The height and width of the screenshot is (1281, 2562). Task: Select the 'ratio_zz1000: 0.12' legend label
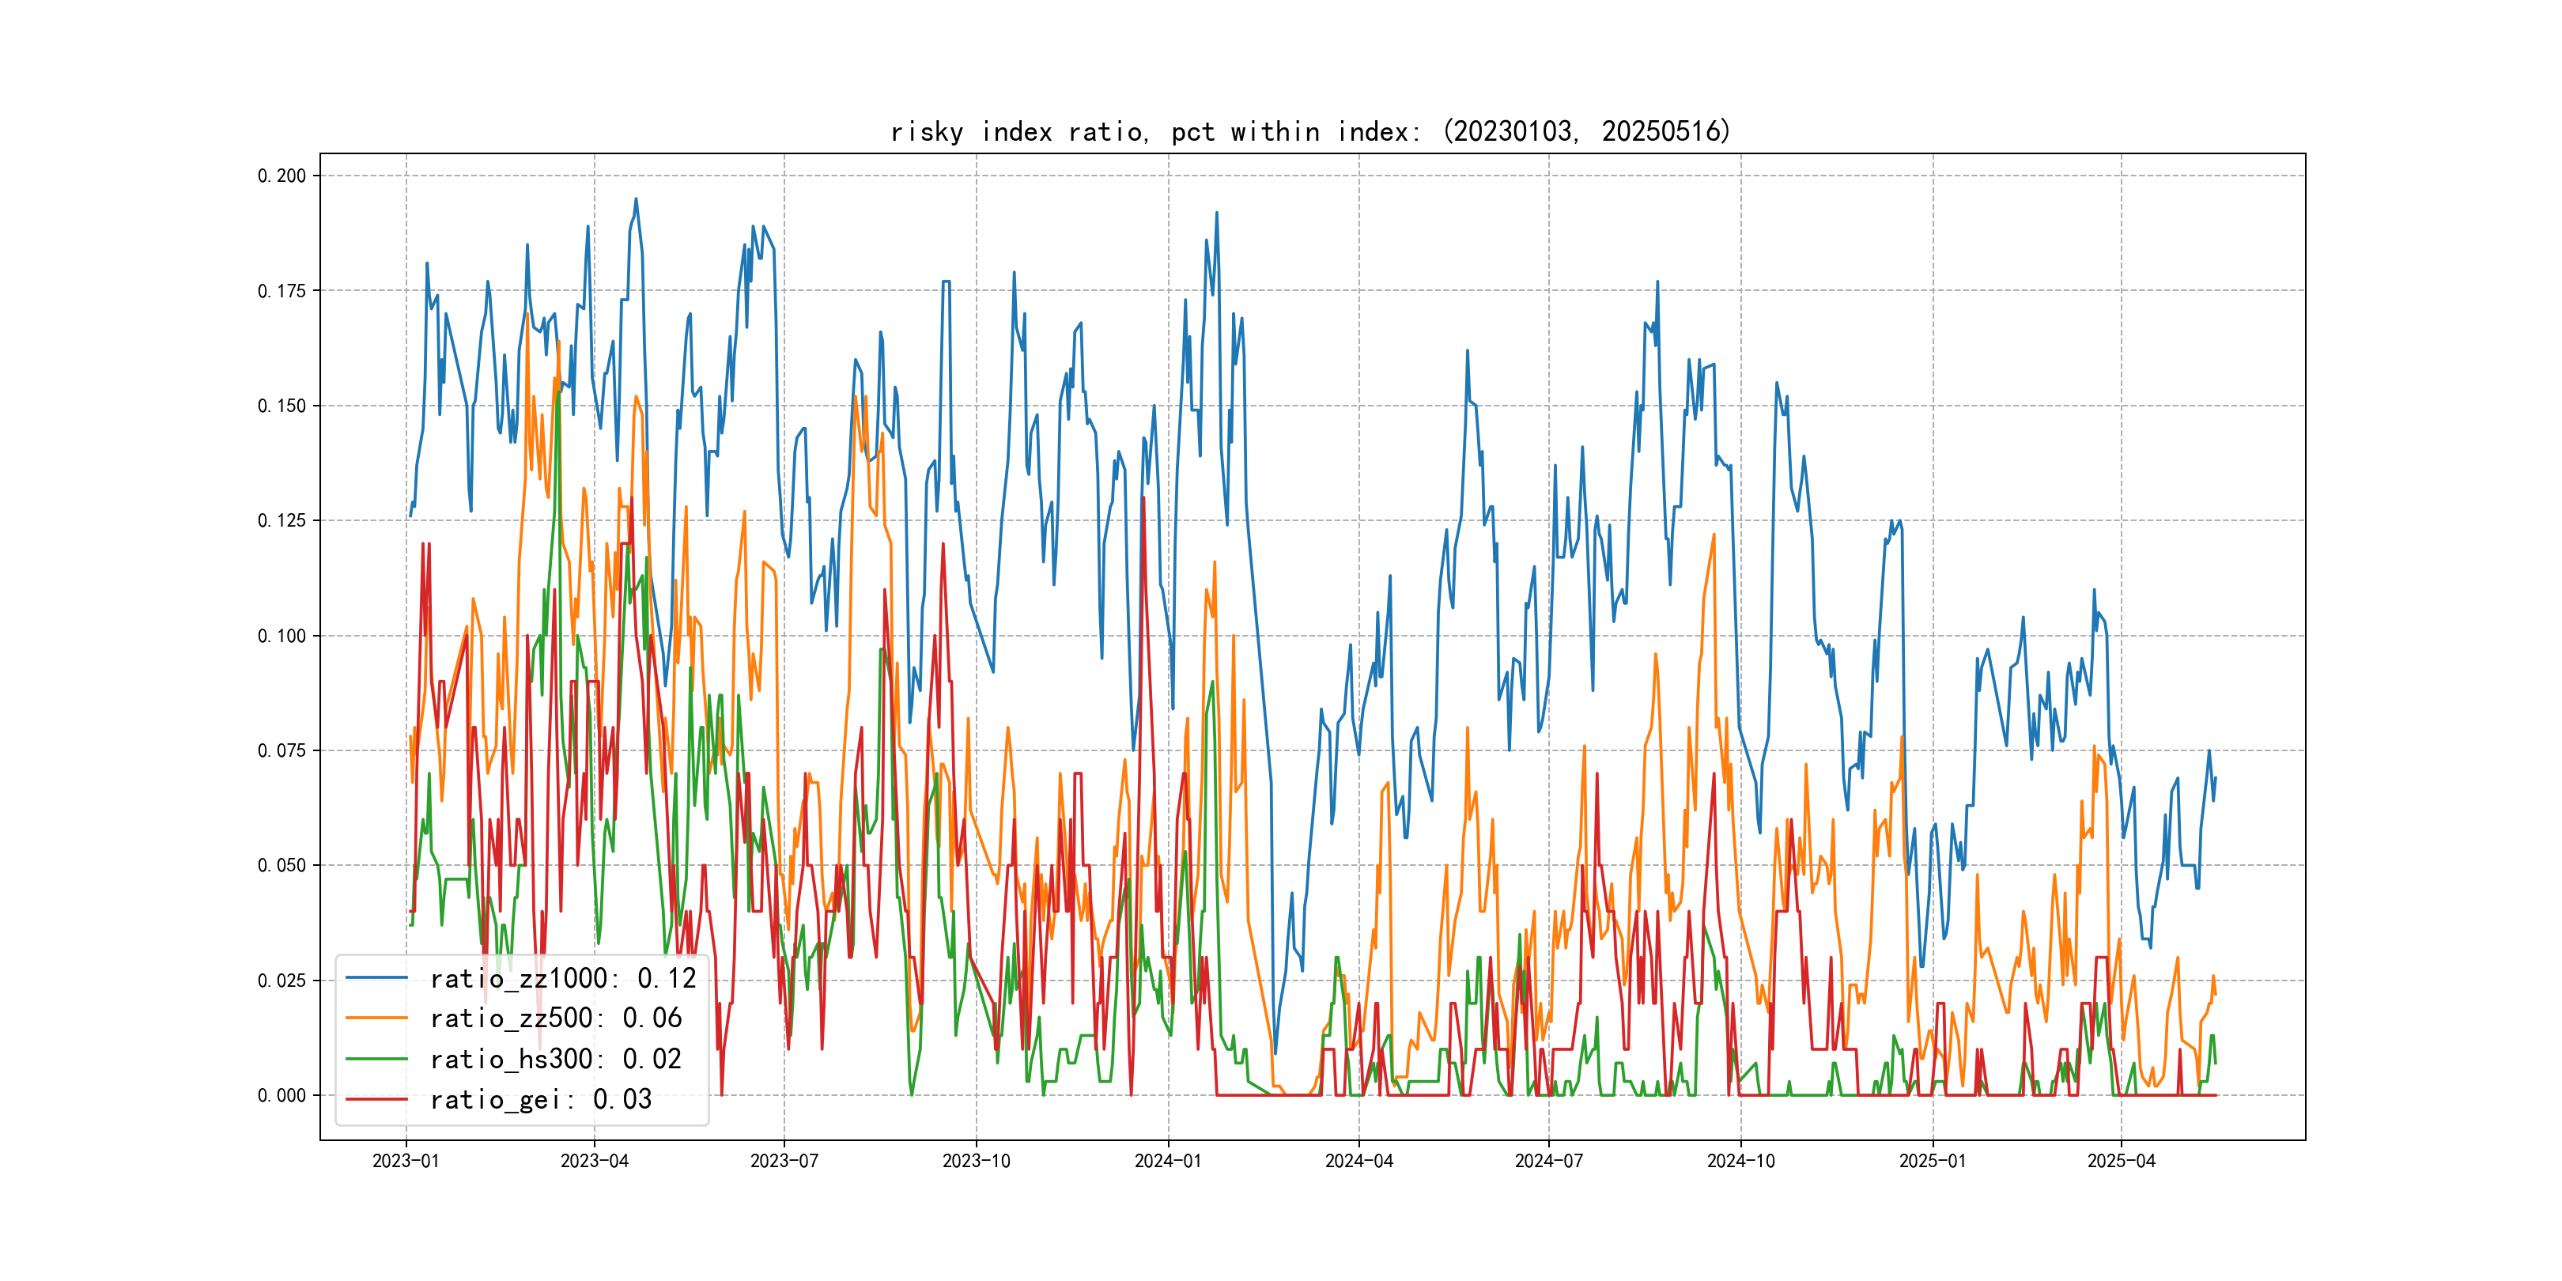563,979
